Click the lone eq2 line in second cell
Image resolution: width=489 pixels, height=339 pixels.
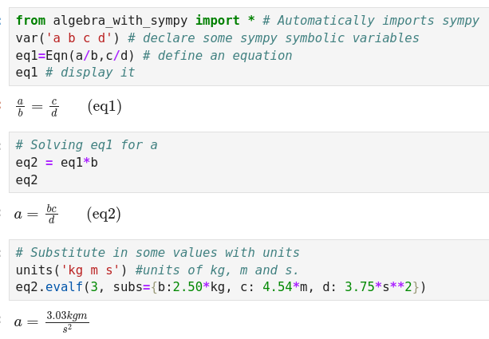tap(27, 180)
